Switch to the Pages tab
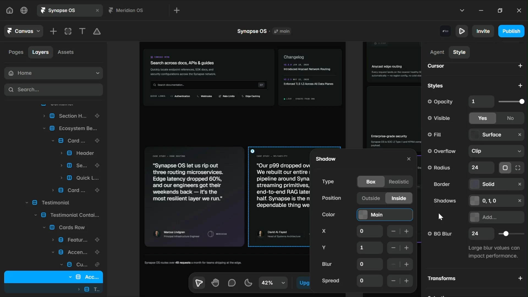Viewport: 528px width, 297px height. (x=16, y=52)
